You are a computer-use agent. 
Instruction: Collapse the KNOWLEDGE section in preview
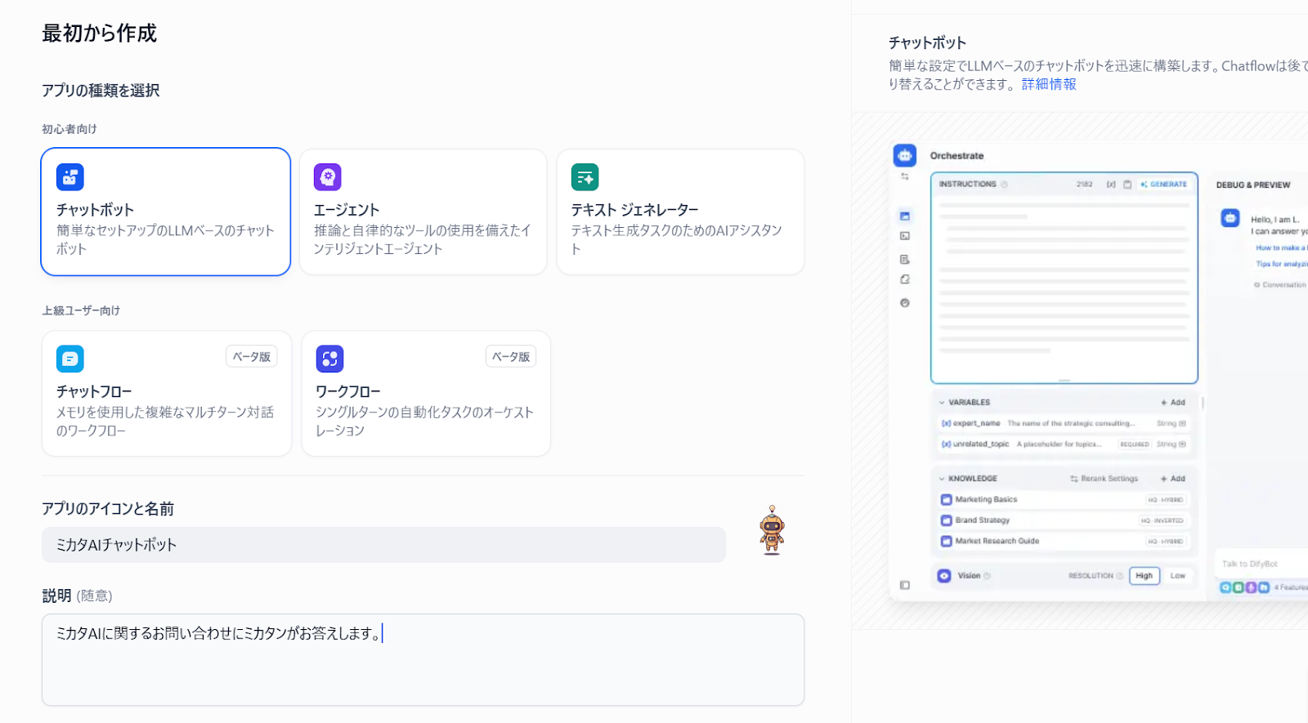click(942, 479)
